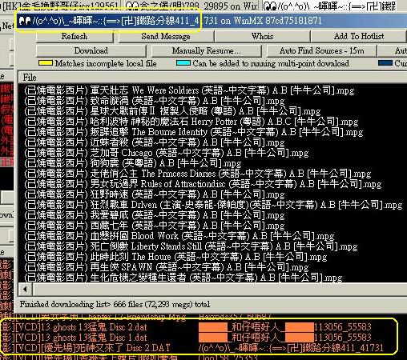Viewport: 407px width, 360px height.
Task: Select the 狗狗震 .mpg file
Action: 133,163
